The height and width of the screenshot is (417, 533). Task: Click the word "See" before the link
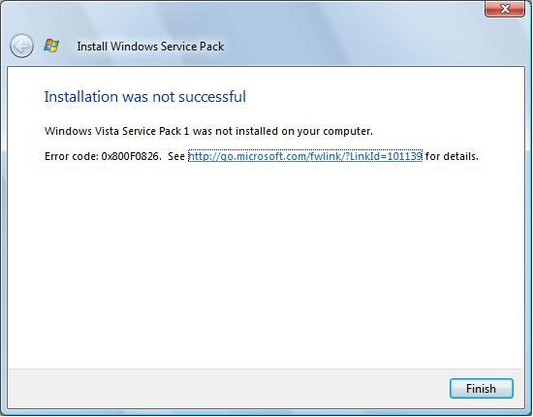point(176,156)
